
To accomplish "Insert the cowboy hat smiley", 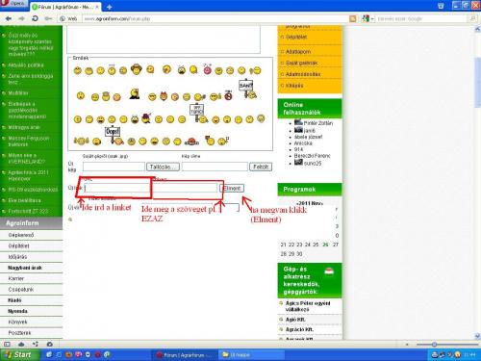I will tap(137, 69).
